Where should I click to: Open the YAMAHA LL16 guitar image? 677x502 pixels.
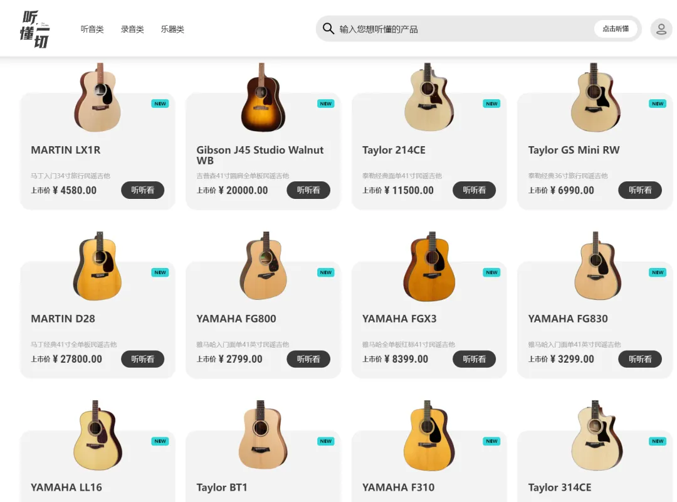pos(98,435)
